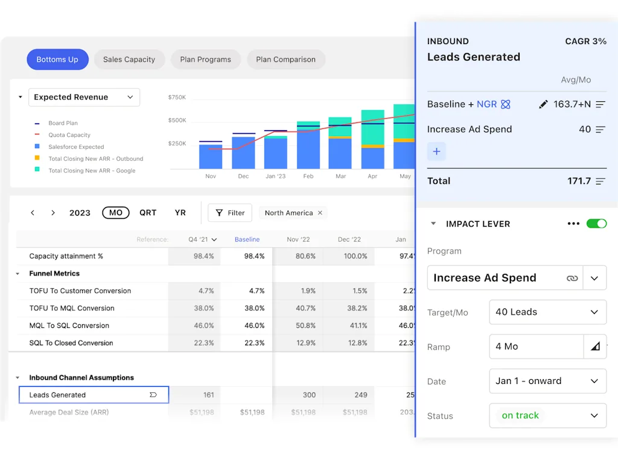Click the link icon in Program field

point(572,278)
